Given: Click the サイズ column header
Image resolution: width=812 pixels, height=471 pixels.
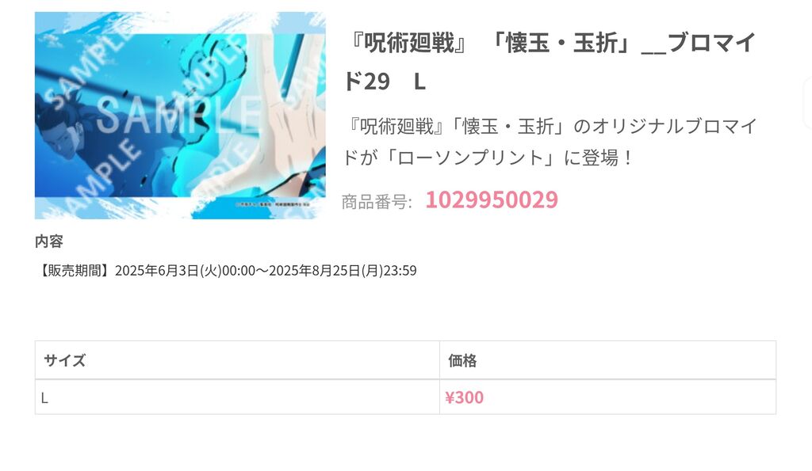Looking at the screenshot, I should click(x=237, y=360).
